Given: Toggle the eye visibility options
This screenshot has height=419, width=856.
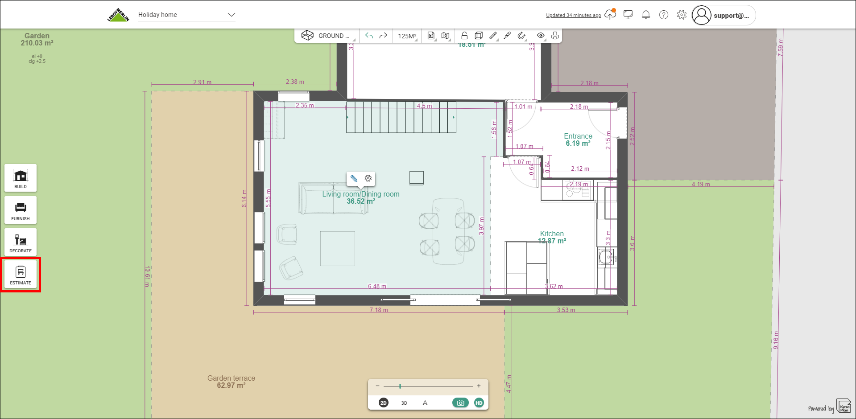Looking at the screenshot, I should [x=541, y=36].
